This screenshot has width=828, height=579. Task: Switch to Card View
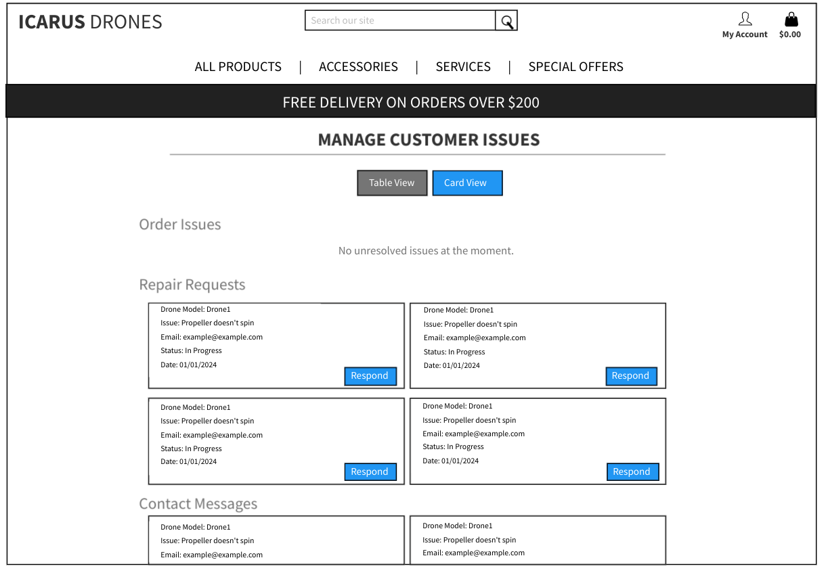pyautogui.click(x=466, y=183)
